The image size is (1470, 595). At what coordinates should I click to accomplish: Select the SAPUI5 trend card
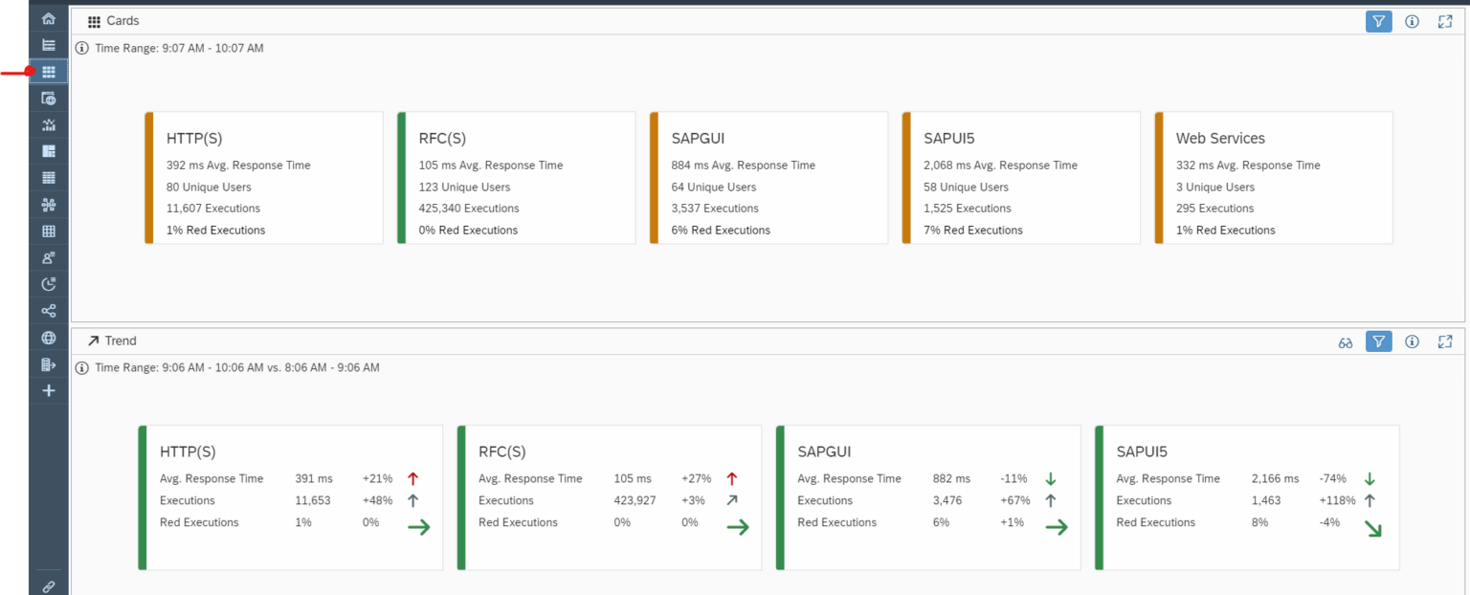click(1246, 497)
